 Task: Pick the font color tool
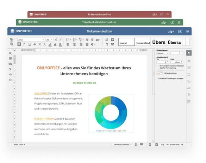55,45
